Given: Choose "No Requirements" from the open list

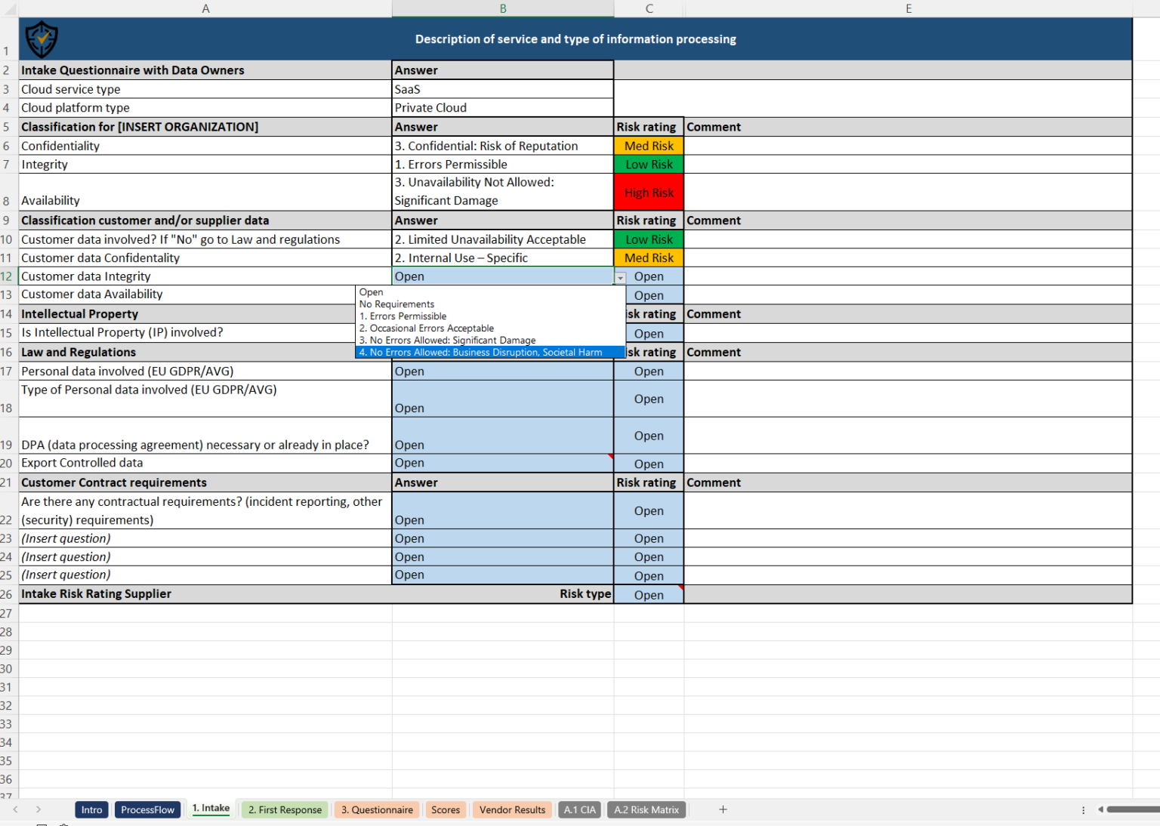Looking at the screenshot, I should [396, 304].
